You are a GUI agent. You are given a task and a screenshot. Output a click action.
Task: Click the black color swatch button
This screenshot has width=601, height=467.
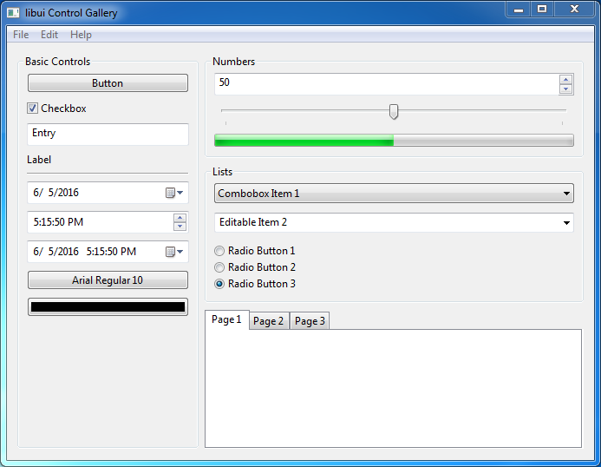tap(108, 307)
